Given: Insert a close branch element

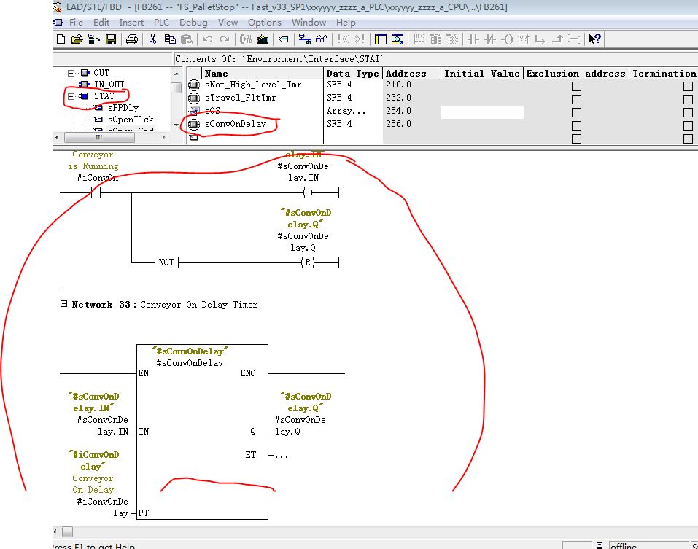Looking at the screenshot, I should pyautogui.click(x=557, y=39).
